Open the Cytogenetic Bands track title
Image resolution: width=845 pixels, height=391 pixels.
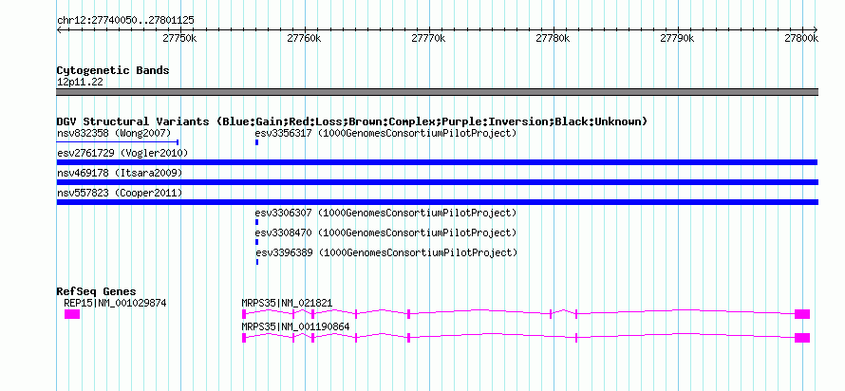pyautogui.click(x=113, y=70)
